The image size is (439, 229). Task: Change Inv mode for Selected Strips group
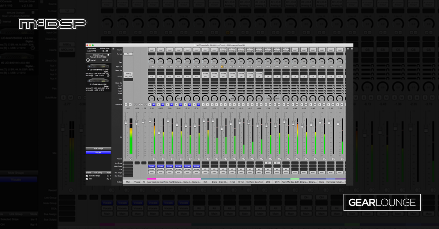tap(109, 176)
